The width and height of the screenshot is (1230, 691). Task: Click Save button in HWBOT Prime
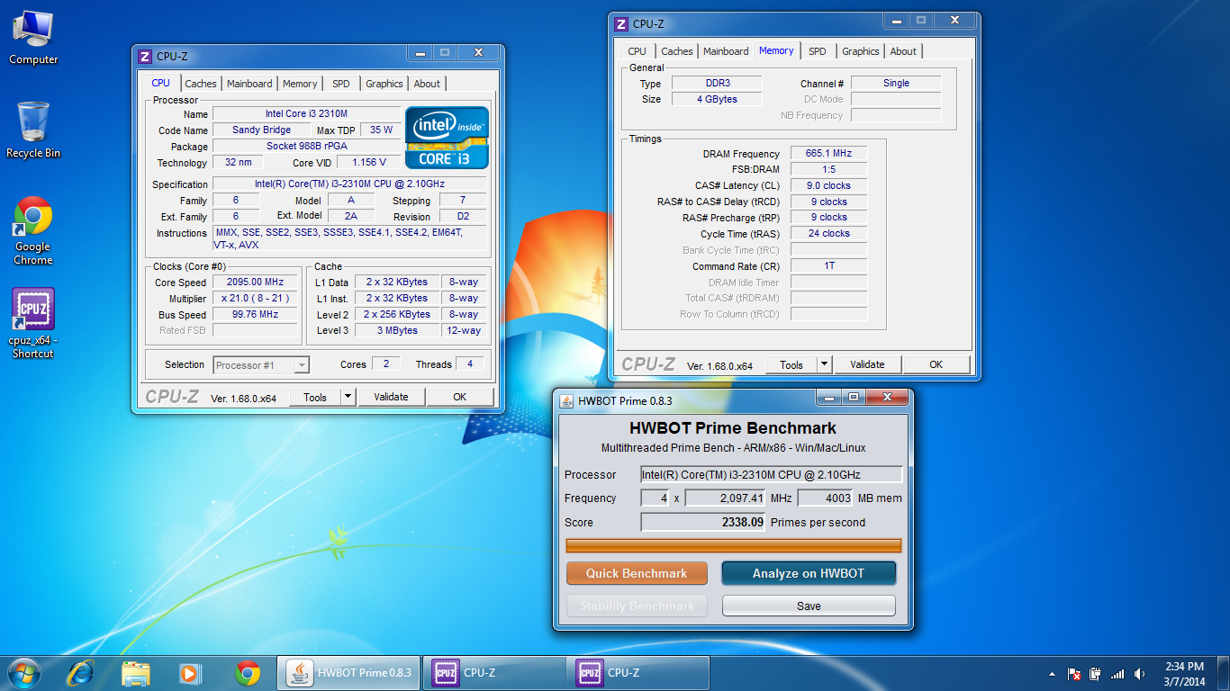[809, 606]
